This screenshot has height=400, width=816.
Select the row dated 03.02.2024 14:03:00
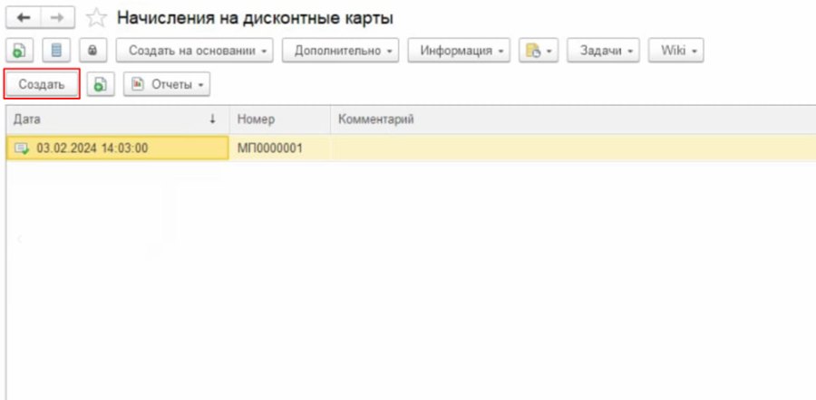tap(411, 148)
